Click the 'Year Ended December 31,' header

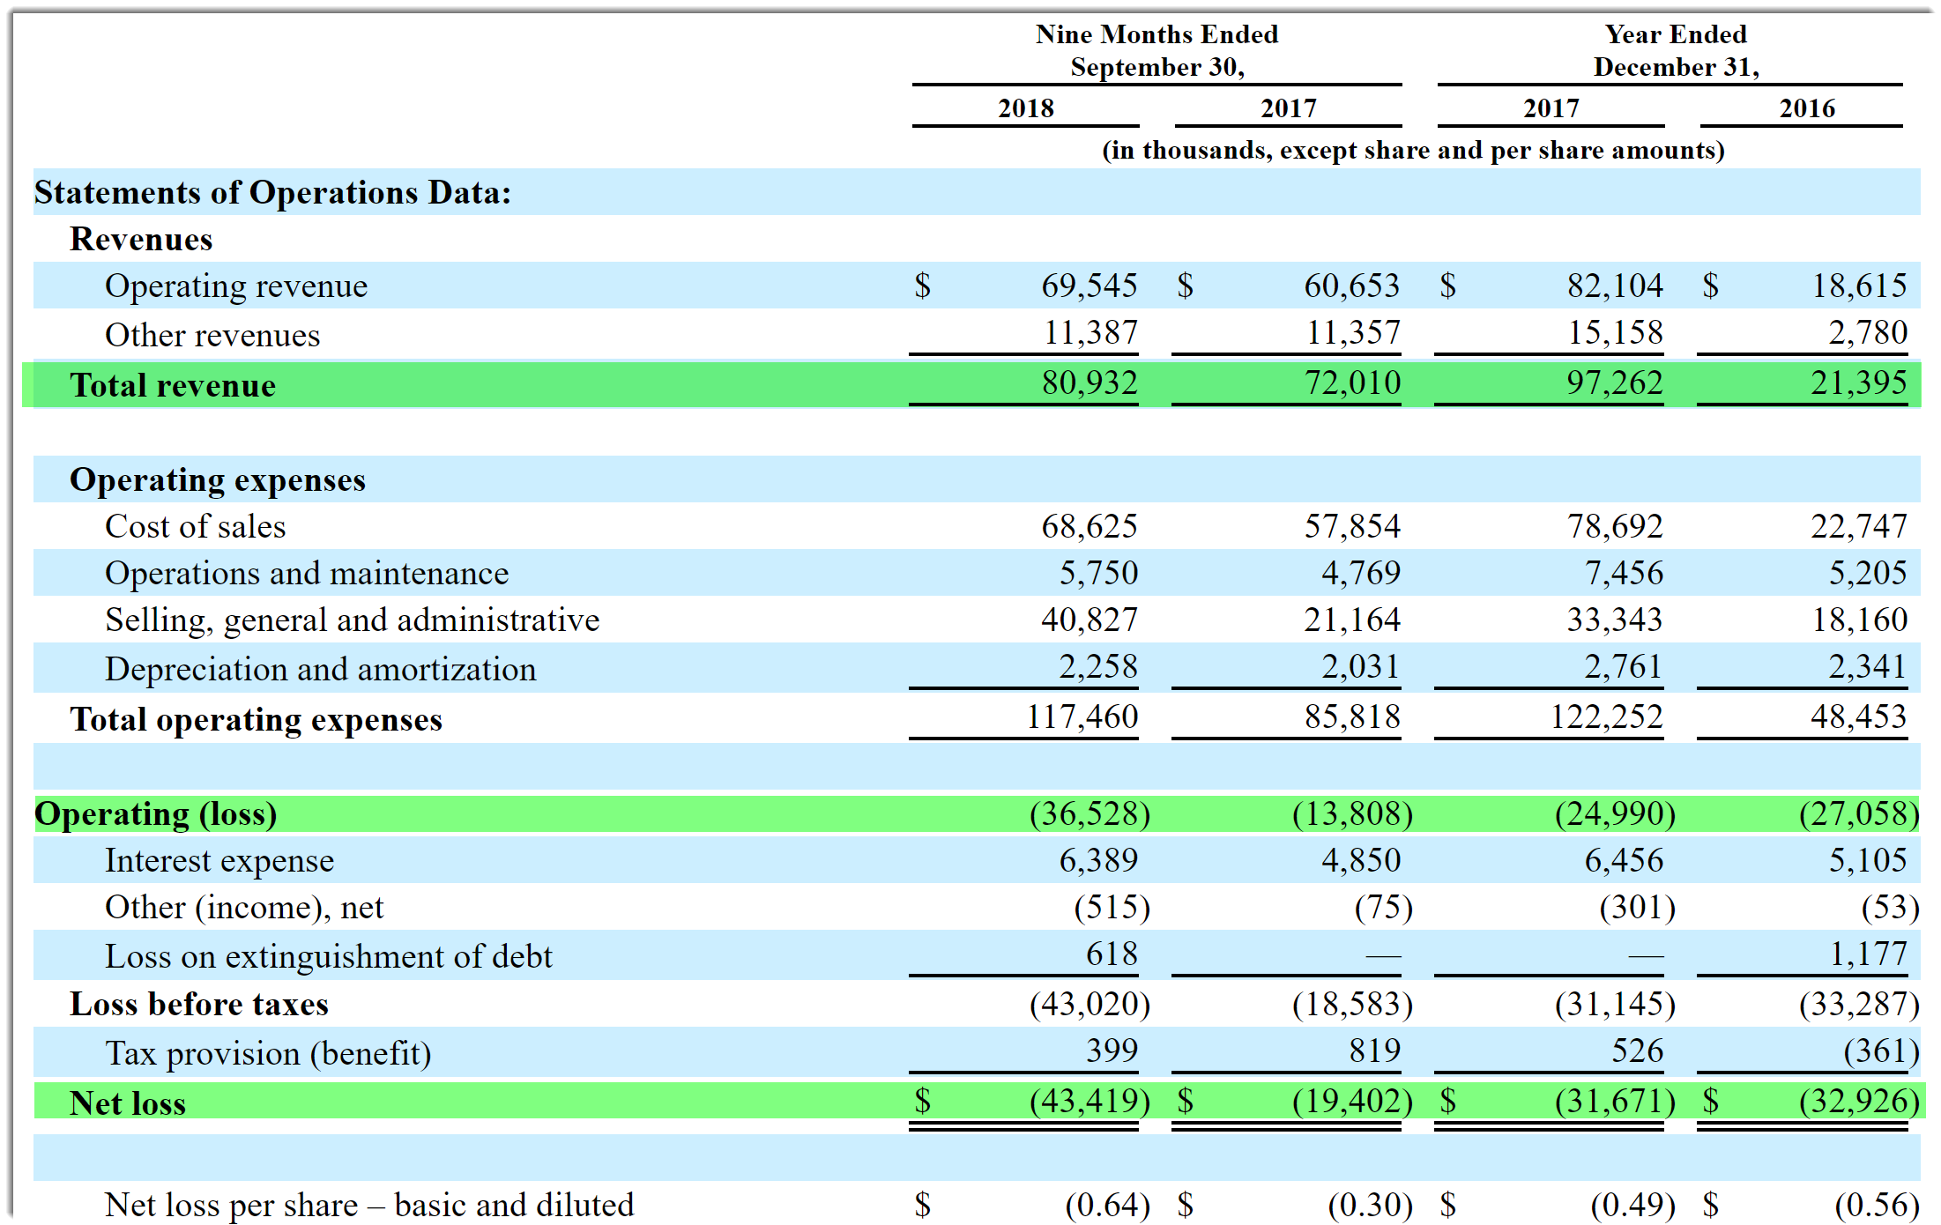pos(1676,50)
